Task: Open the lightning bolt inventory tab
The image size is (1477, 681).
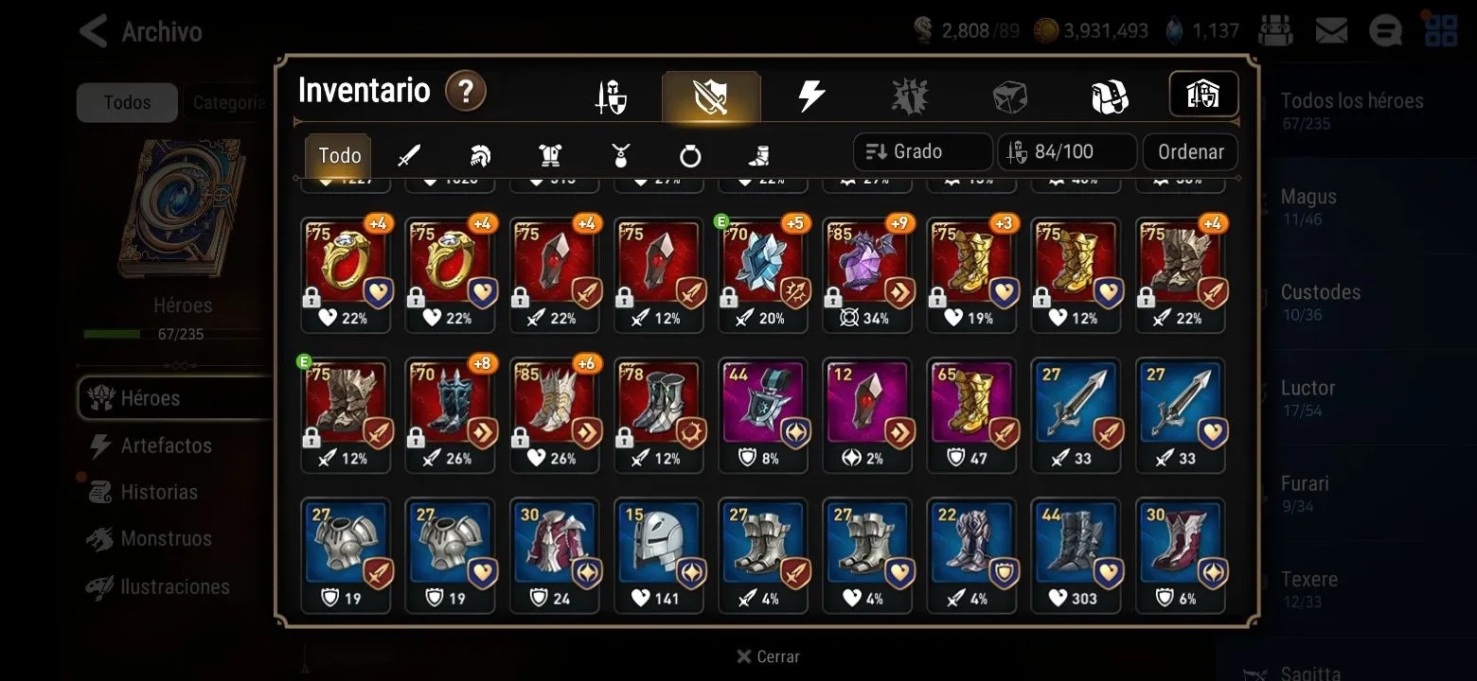Action: click(x=810, y=96)
